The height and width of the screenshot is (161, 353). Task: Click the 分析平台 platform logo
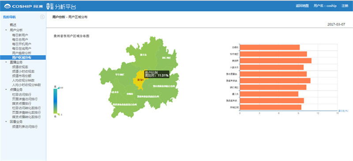point(61,6)
